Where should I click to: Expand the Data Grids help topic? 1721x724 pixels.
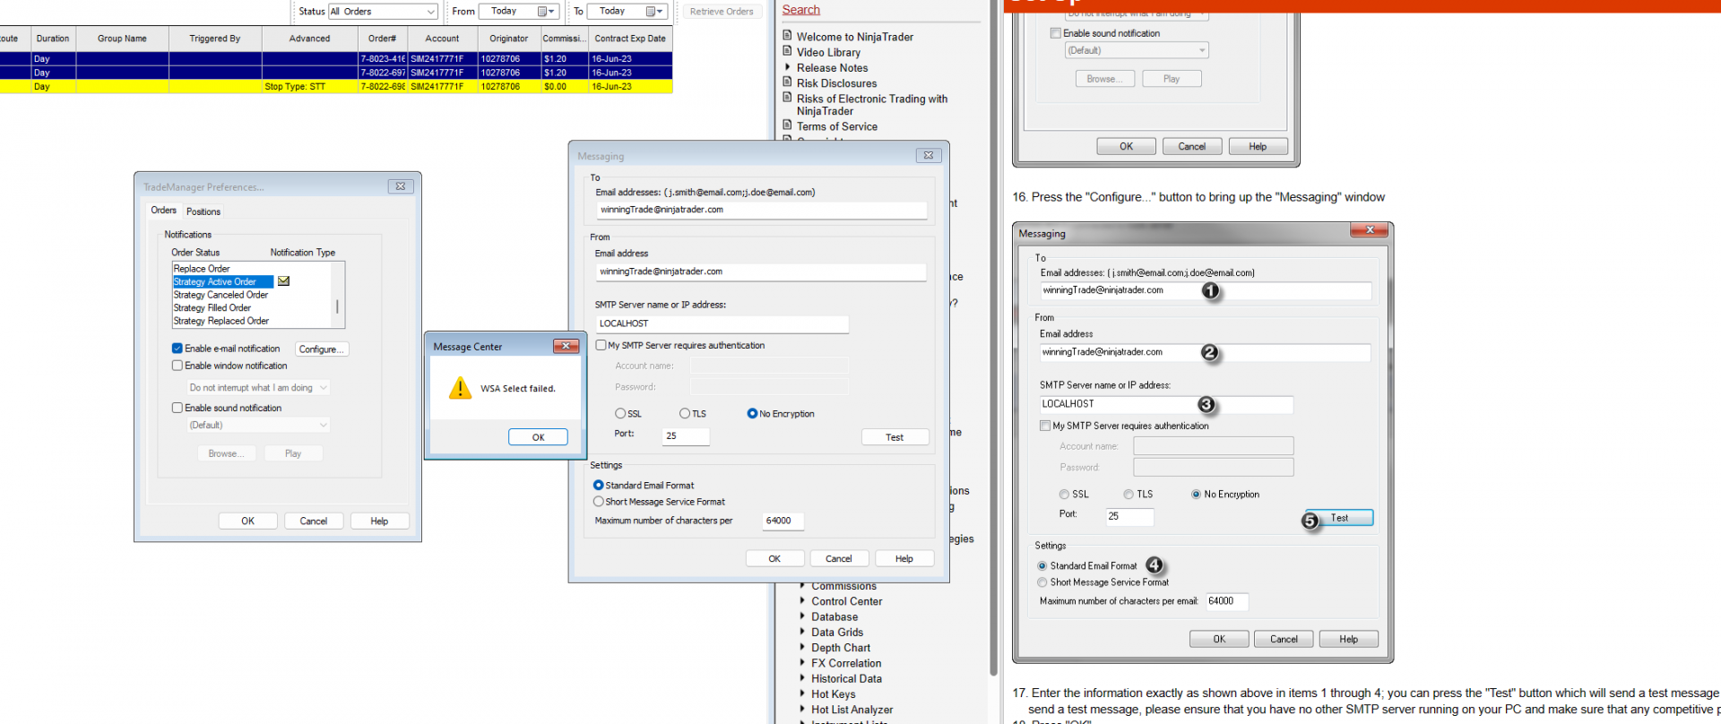802,632
